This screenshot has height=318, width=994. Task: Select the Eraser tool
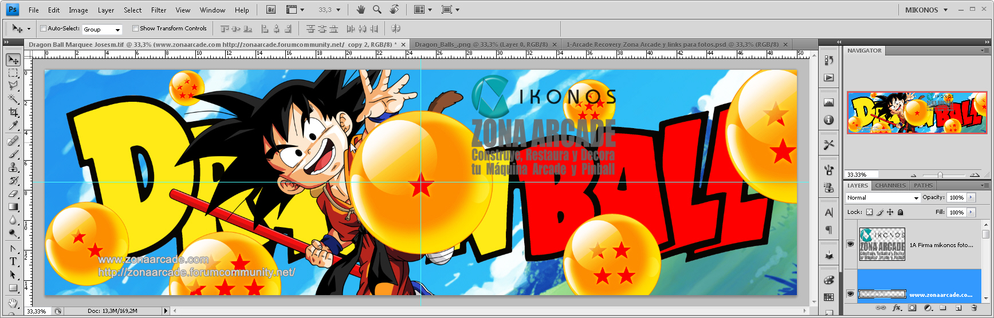click(13, 194)
